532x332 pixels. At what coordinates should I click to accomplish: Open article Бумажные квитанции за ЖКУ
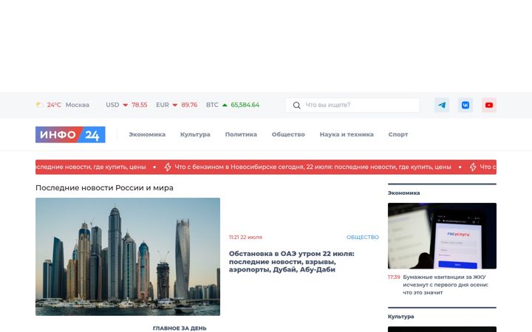(445, 285)
